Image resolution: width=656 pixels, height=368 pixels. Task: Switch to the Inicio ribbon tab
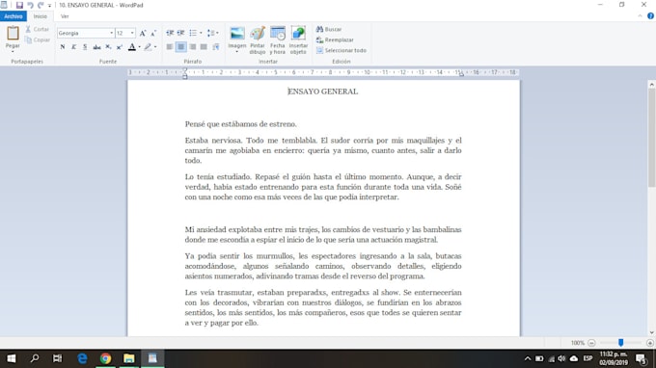coord(41,16)
